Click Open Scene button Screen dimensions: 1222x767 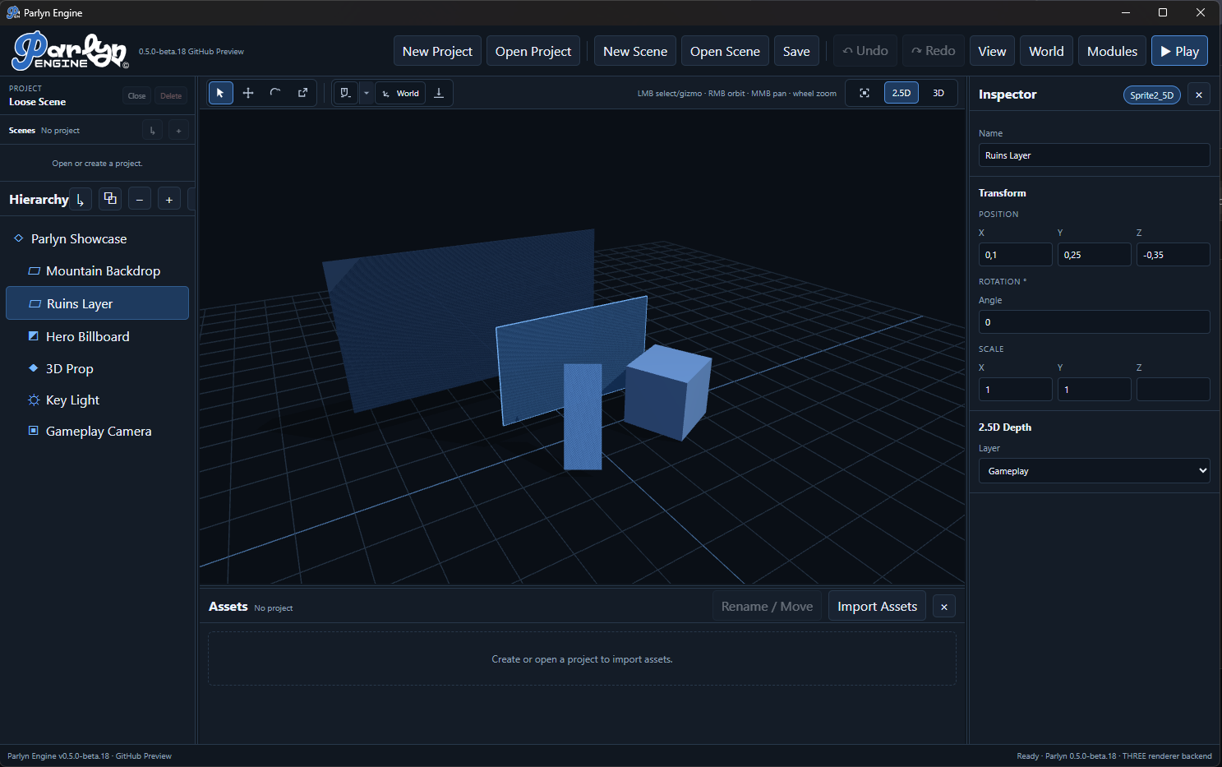tap(725, 51)
